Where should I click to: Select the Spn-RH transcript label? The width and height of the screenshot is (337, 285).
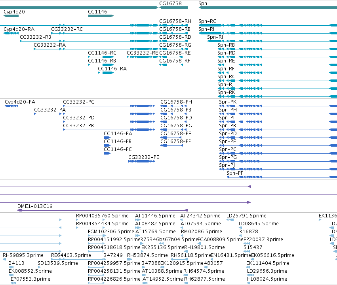click(208, 29)
